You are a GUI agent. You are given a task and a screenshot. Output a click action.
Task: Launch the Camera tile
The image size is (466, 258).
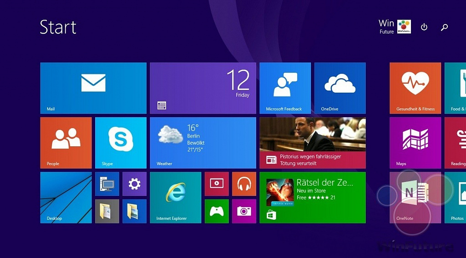244,211
